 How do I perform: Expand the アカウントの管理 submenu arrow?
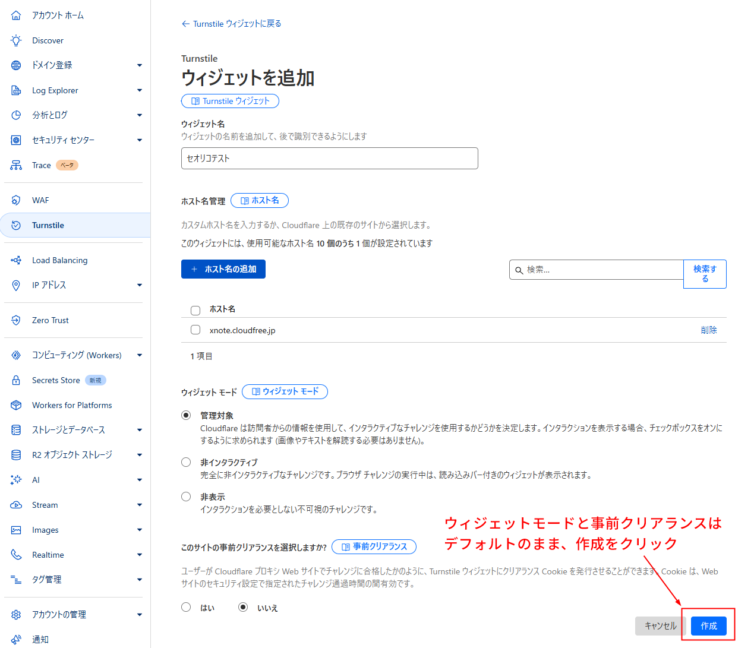[x=140, y=615]
